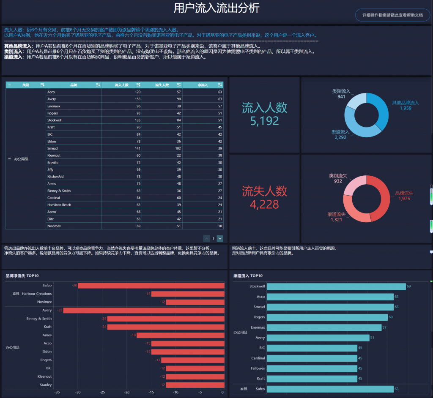
Task: Click the Smead 63 bar in 渠道流入 chart
Action: point(330,307)
